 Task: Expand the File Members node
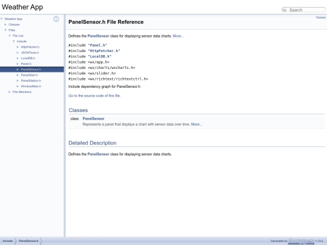(10, 92)
